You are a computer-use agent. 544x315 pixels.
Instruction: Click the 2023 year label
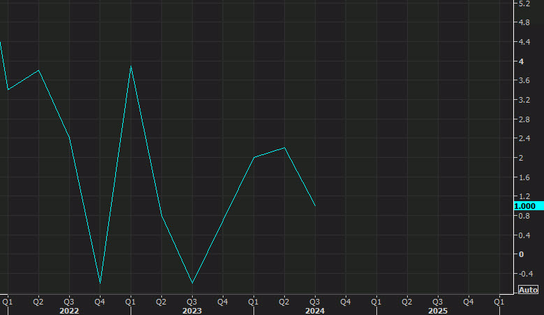pos(192,311)
